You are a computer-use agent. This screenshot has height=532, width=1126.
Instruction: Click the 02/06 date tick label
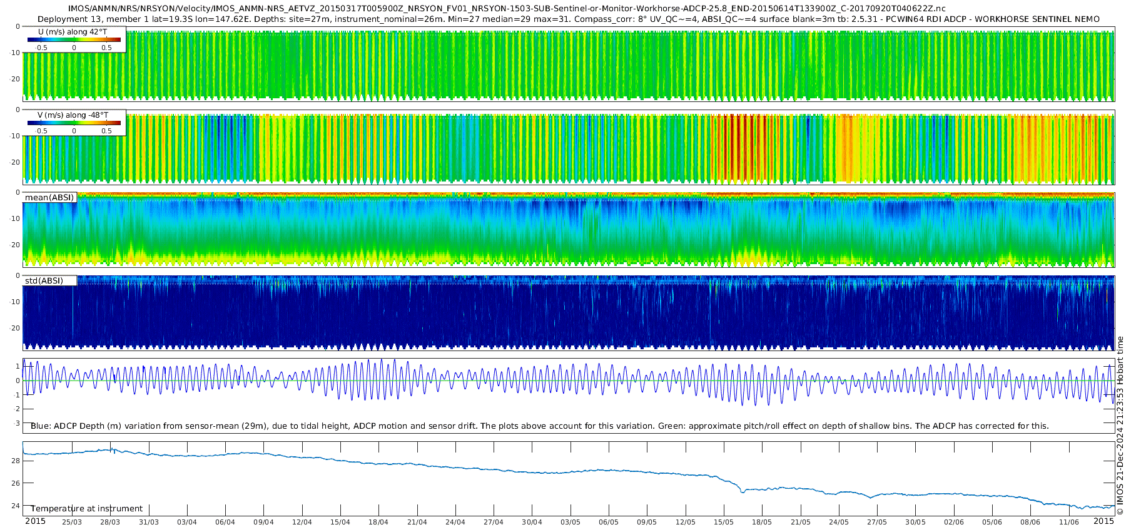[x=954, y=522]
